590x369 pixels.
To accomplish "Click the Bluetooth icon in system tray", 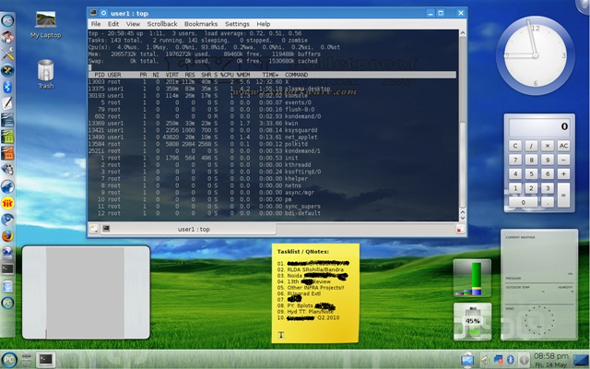I will (x=510, y=360).
